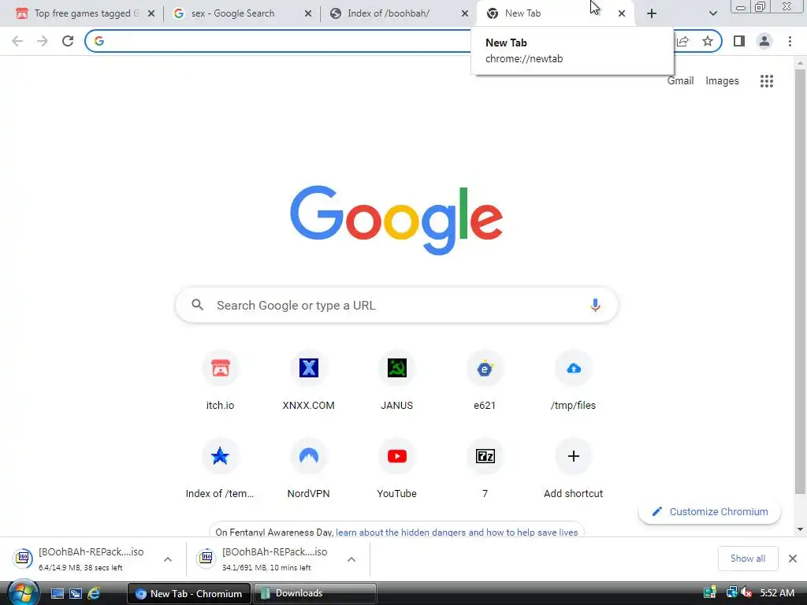This screenshot has height=605, width=807.
Task: Click the page vertical scrollbar
Action: (x=800, y=280)
